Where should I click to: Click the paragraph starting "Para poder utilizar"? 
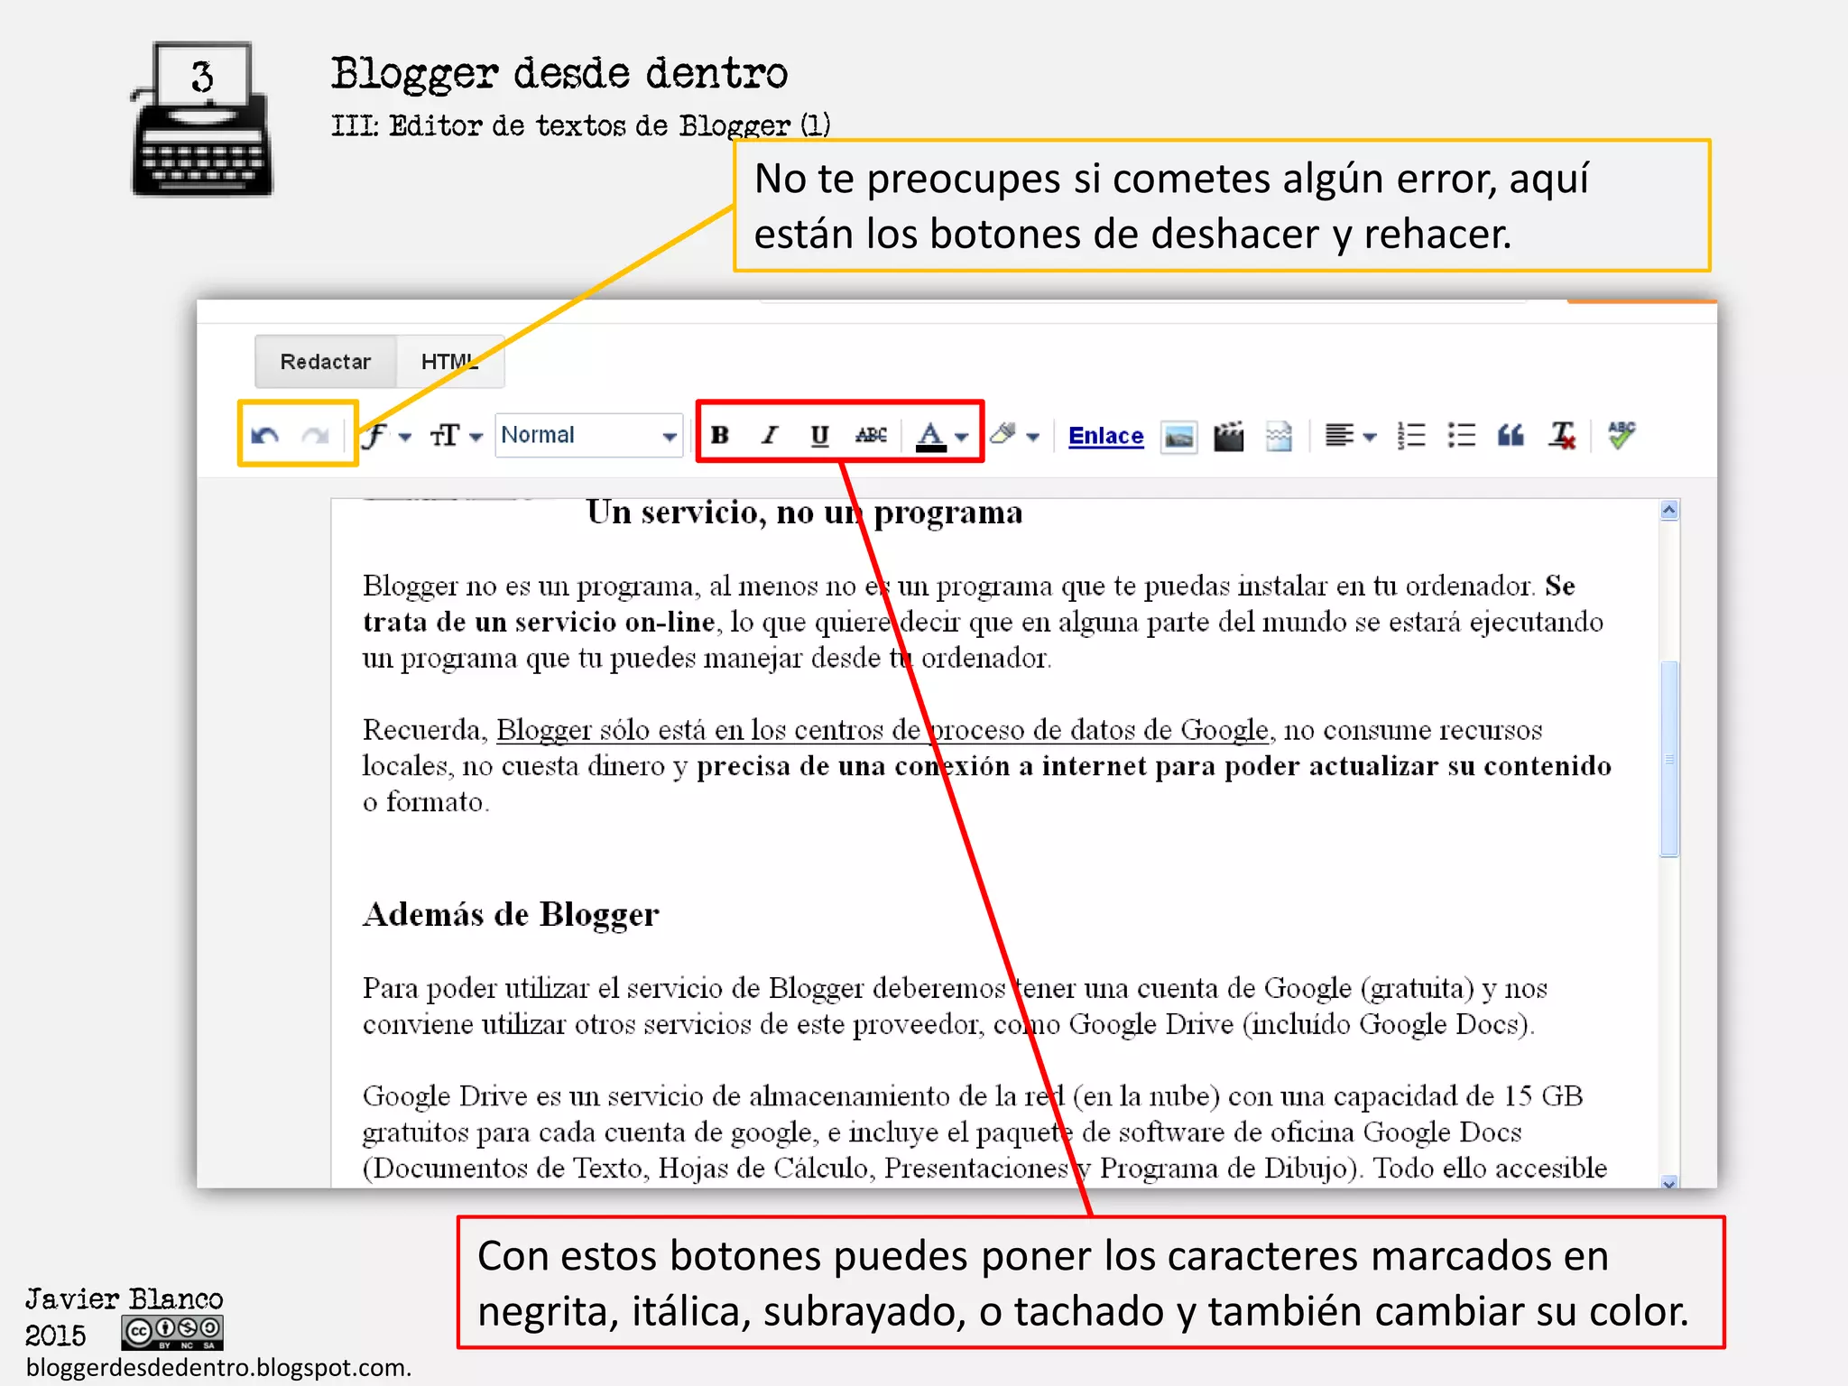click(x=955, y=1005)
